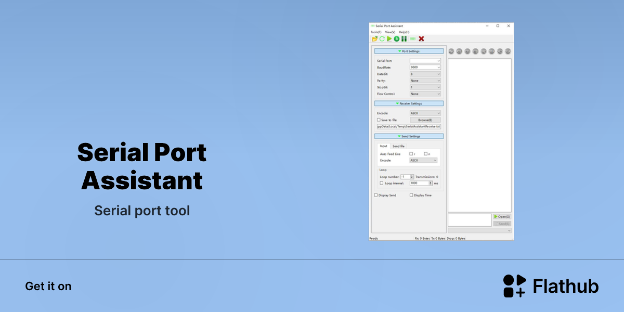Screen dimensions: 624x312
Task: Tick the Auto Feed Line r checkbox
Action: 411,154
